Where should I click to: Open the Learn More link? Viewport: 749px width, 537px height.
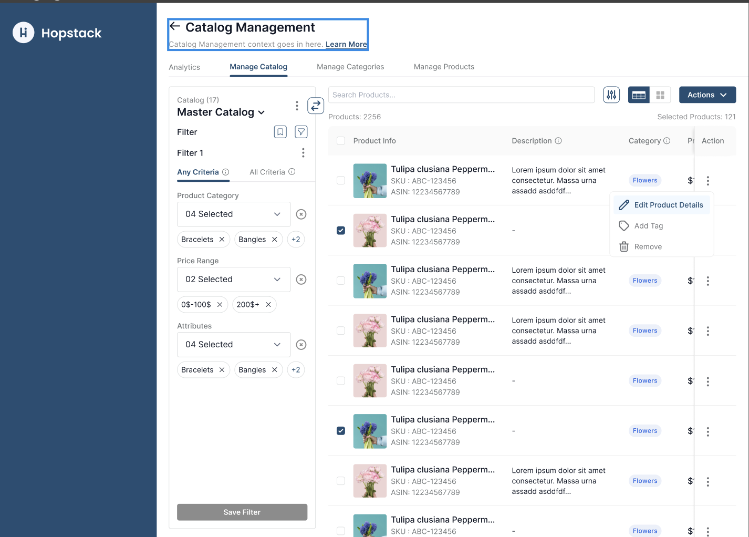346,44
